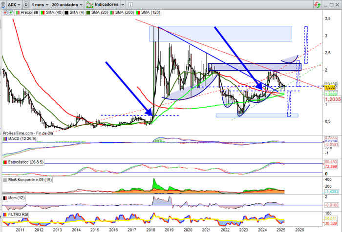Click the SMA (120) color icon
Image resolution: width=342 pixels, height=232 pixels.
click(138, 13)
